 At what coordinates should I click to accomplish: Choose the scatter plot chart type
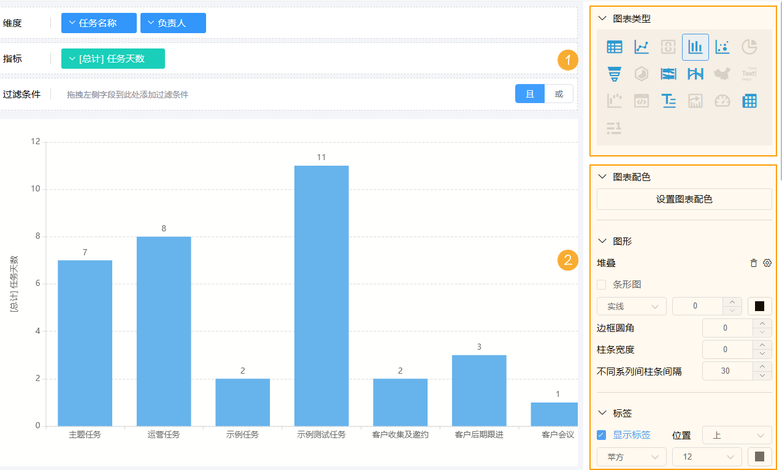[723, 47]
